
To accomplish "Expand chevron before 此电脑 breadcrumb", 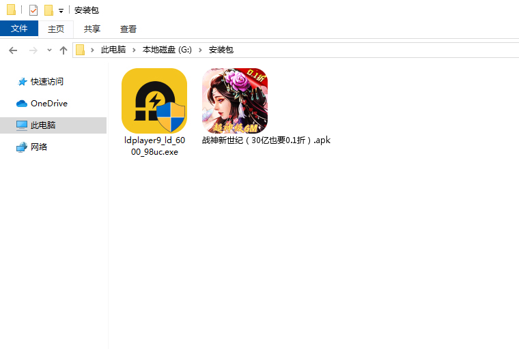I will (92, 50).
